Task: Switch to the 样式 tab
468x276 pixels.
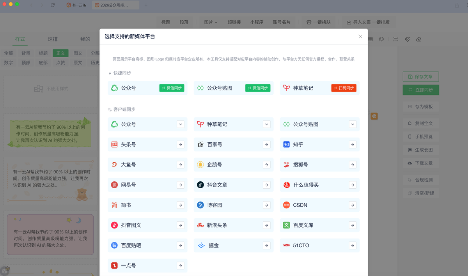Action: point(20,39)
